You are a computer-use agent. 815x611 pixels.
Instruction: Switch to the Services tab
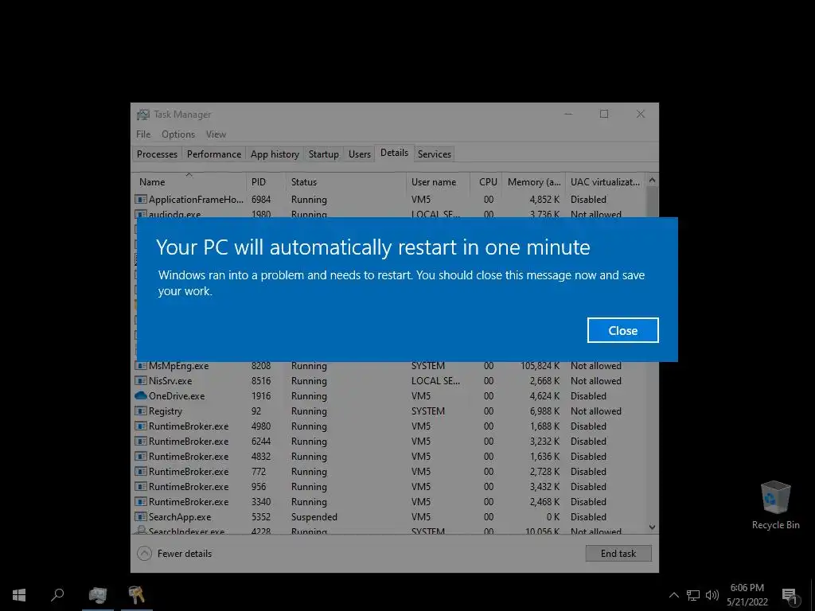pyautogui.click(x=434, y=154)
